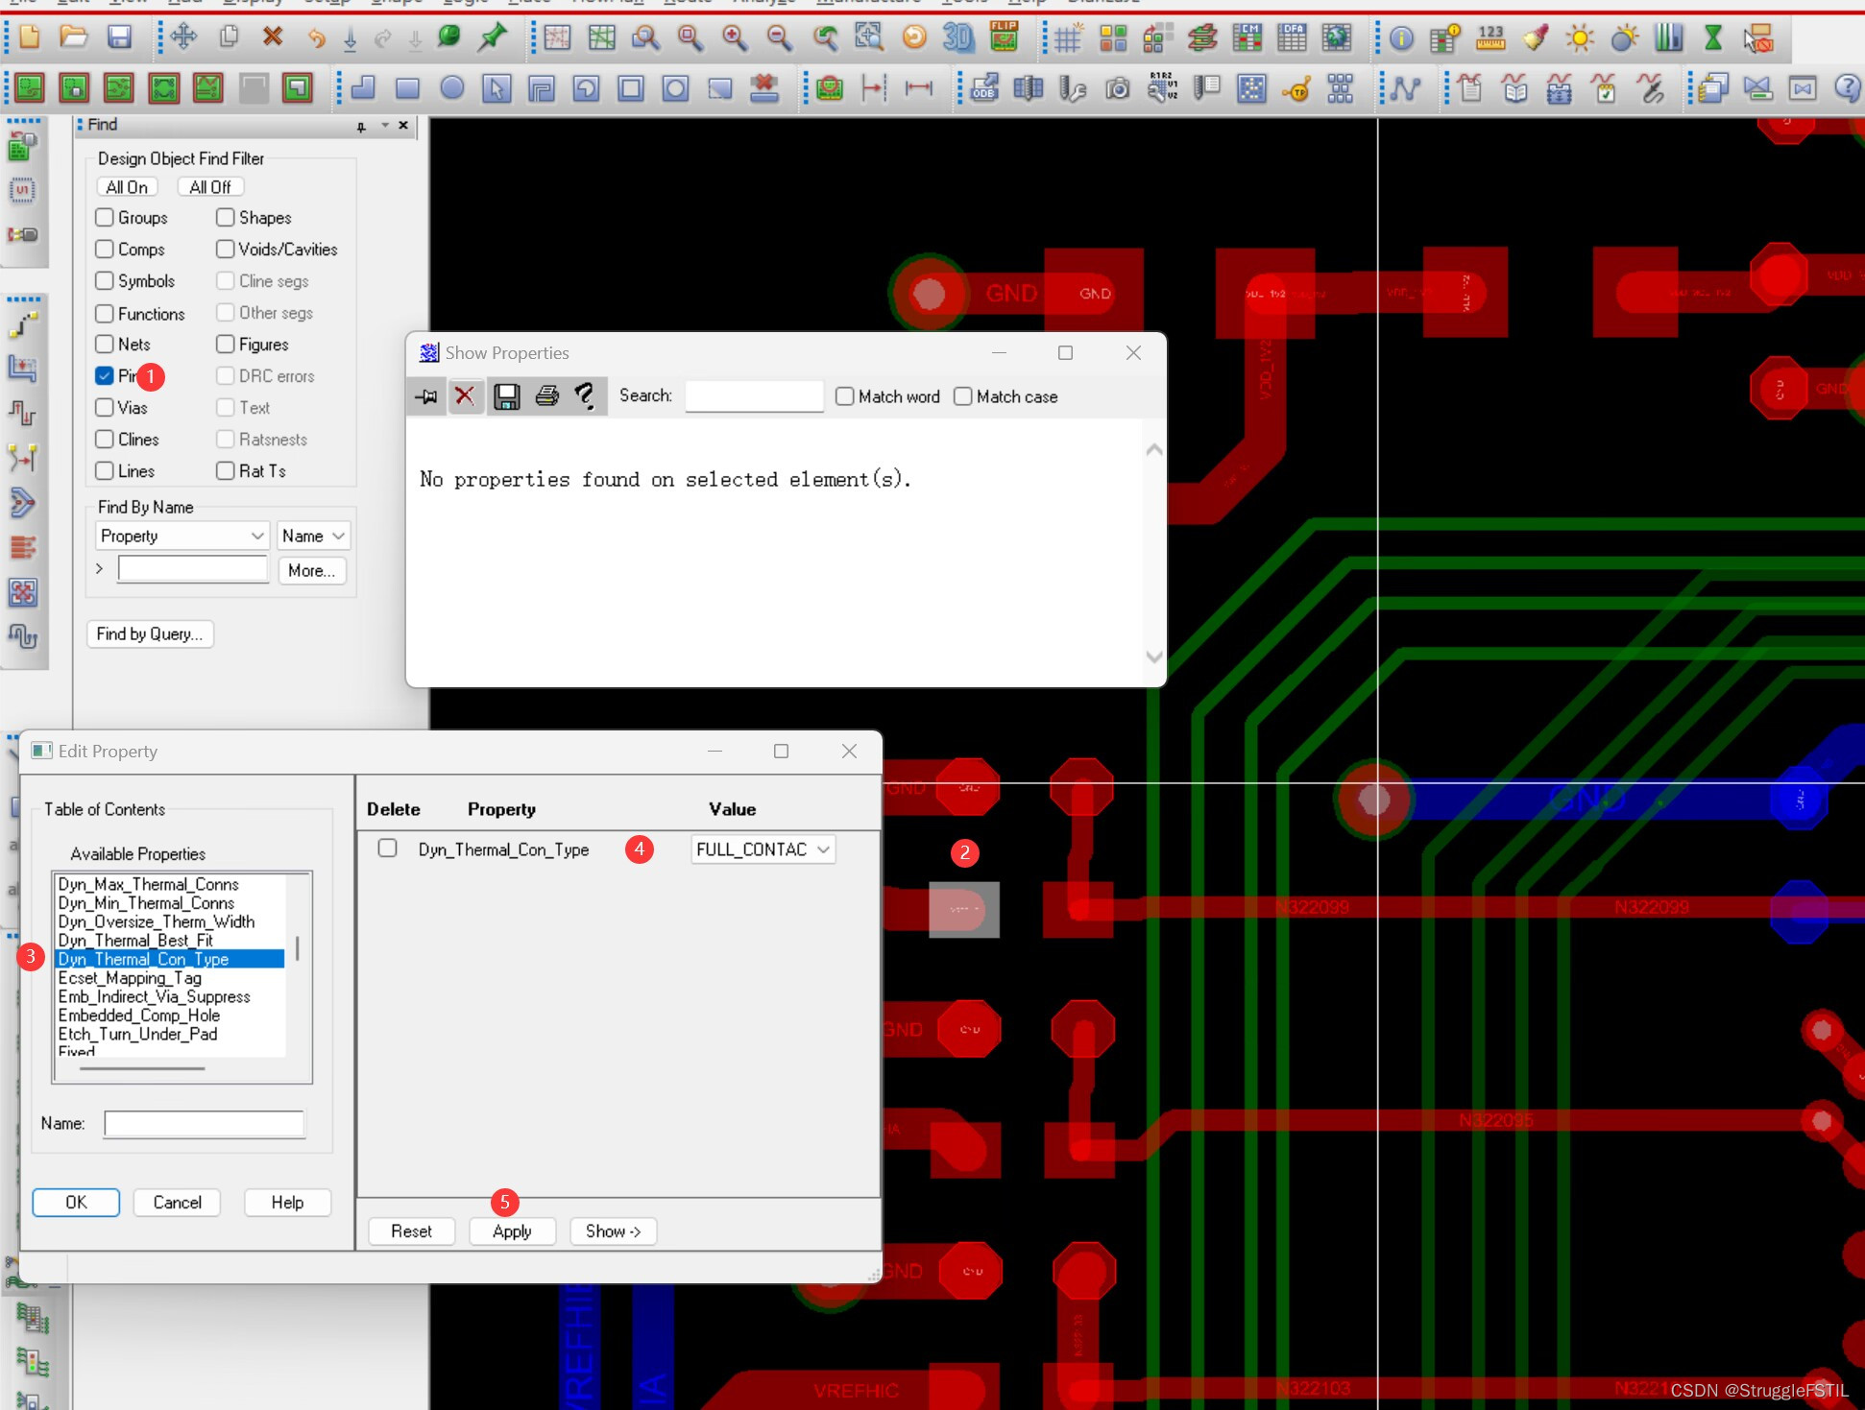This screenshot has height=1410, width=1865.
Task: Select the circular shape add tool
Action: tap(451, 89)
